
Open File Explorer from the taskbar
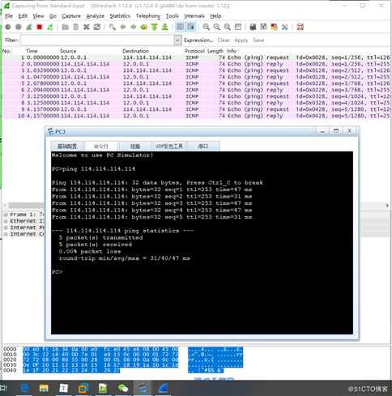[44, 389]
